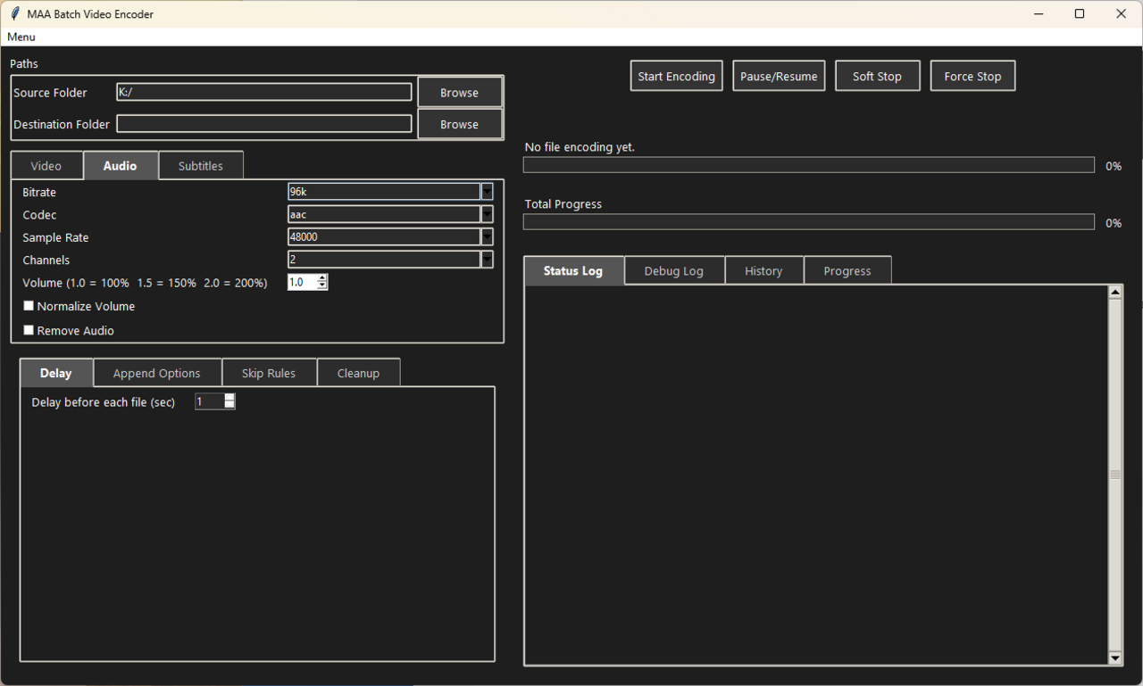Minimize the MAA Batch Video Encoder window
The height and width of the screenshot is (686, 1143).
(x=1039, y=13)
